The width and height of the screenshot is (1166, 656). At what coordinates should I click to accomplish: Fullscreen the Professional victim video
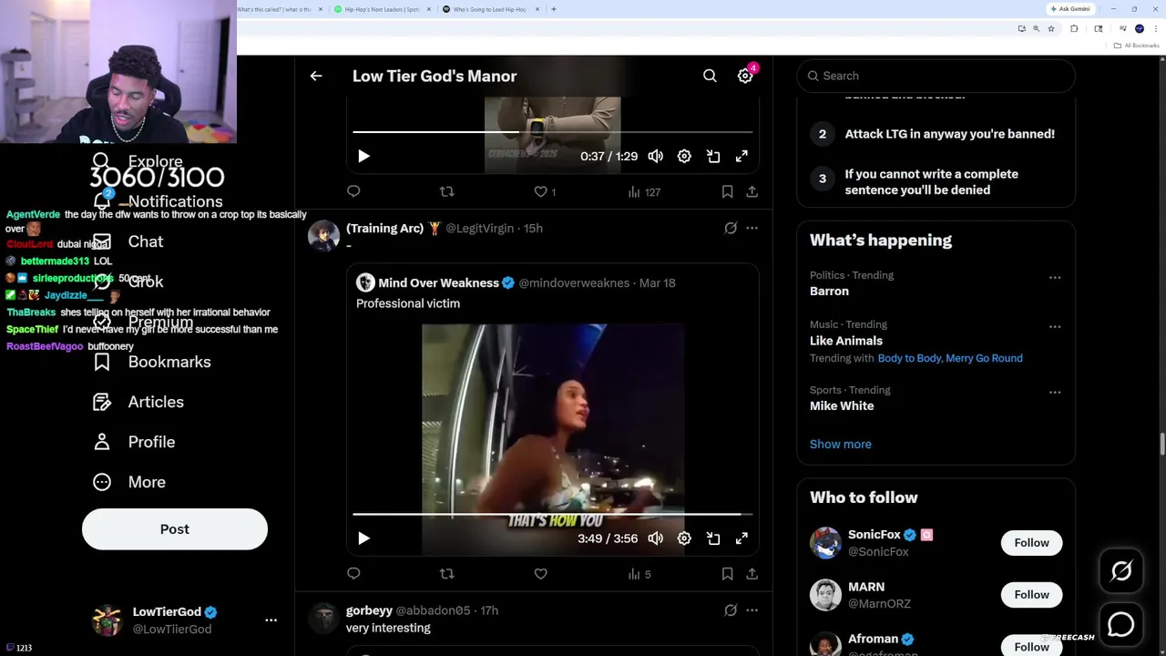point(742,538)
